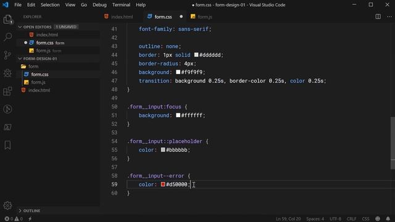Screen dimensions: 395x222
Task: Collapse the form folder in explorer
Action: click(33, 67)
